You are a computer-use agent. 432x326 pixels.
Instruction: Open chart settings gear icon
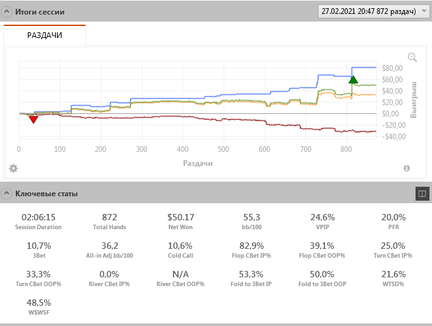click(x=13, y=168)
